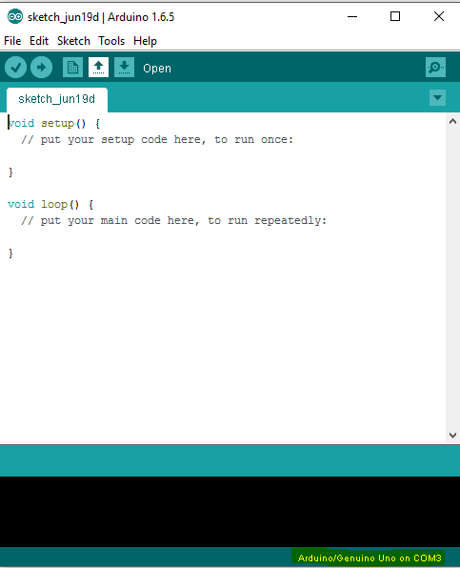Open the Sketch menu
Viewport: 460px width, 568px height.
click(73, 41)
